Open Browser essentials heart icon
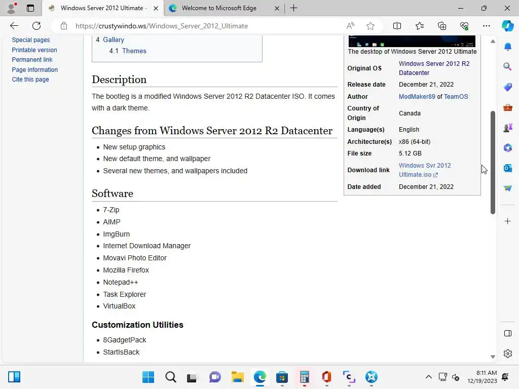This screenshot has width=519, height=389. 464,26
